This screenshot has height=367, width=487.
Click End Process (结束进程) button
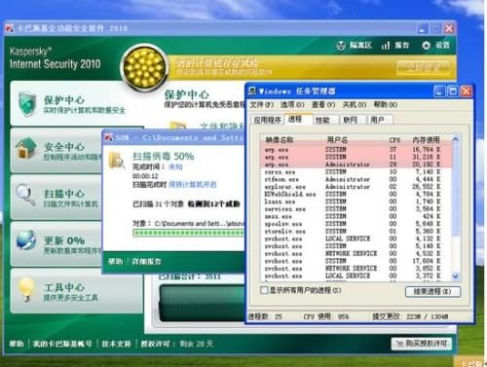pyautogui.click(x=432, y=291)
